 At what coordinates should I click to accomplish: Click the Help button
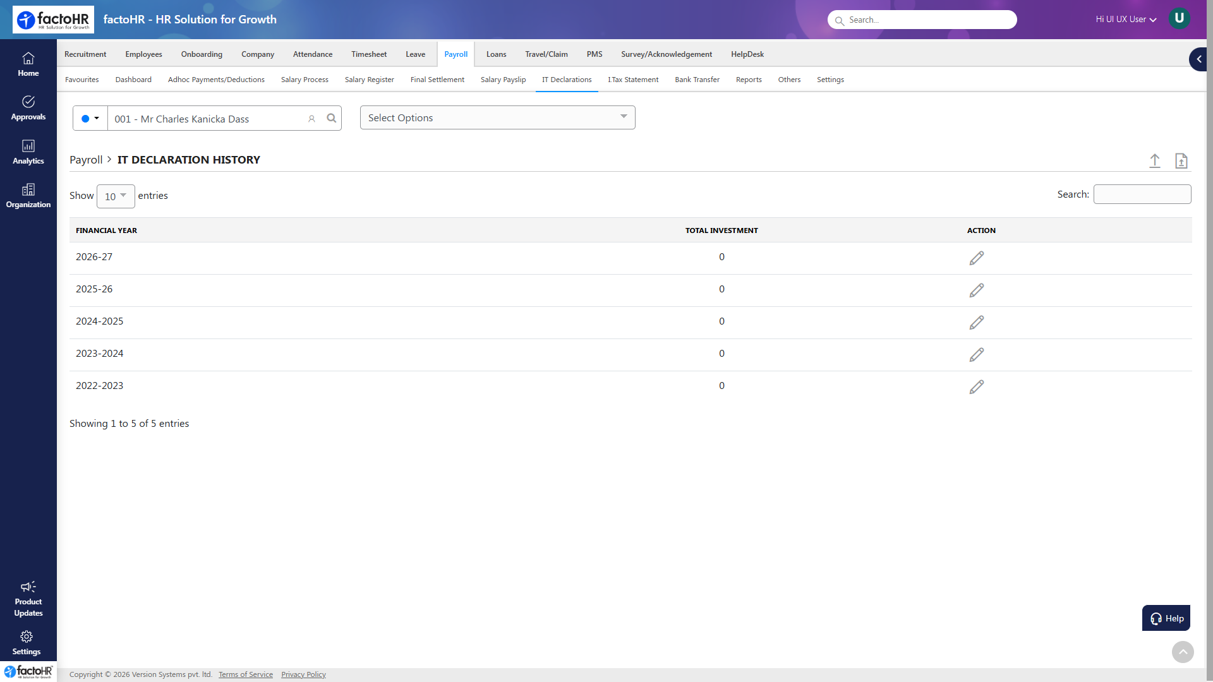[1166, 618]
